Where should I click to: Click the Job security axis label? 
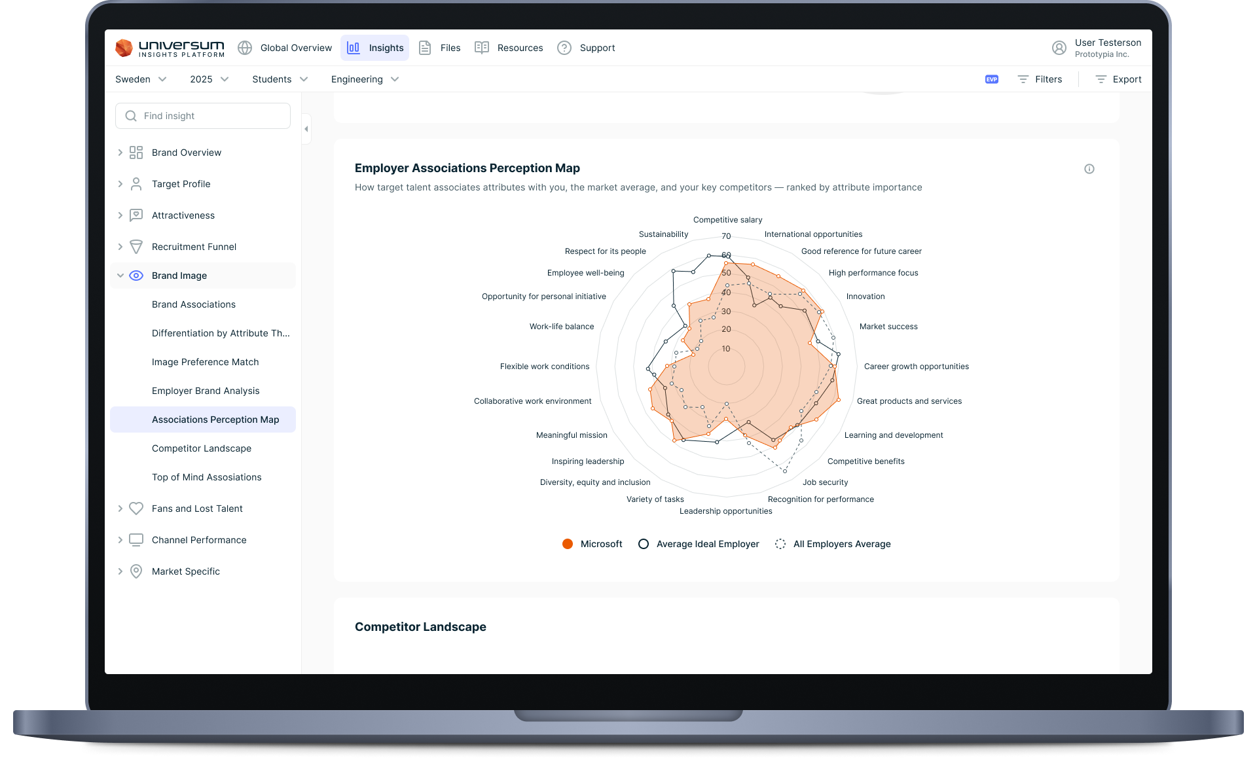(x=825, y=482)
